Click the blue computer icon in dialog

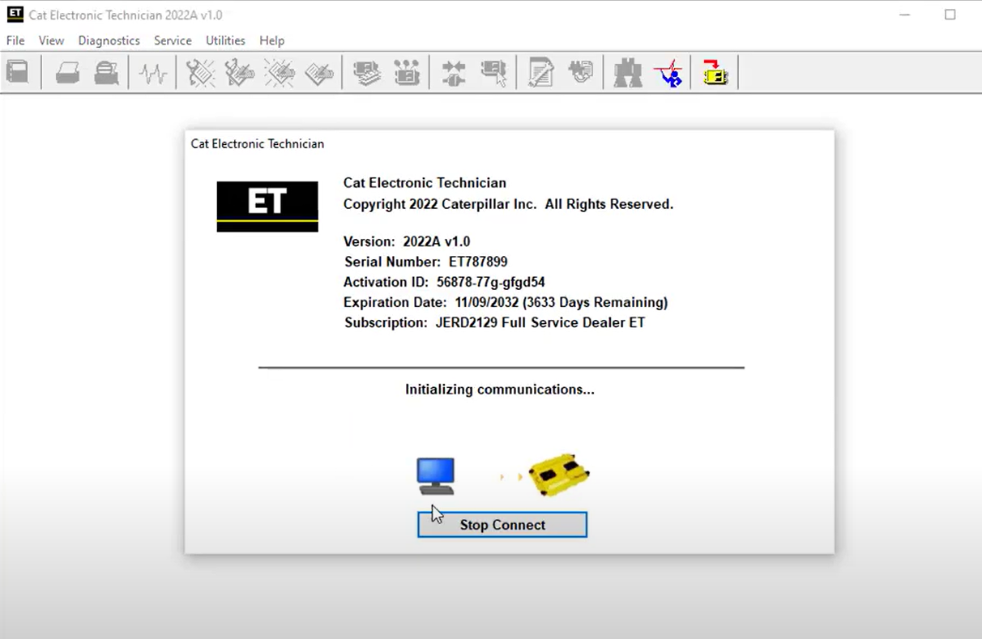[436, 476]
